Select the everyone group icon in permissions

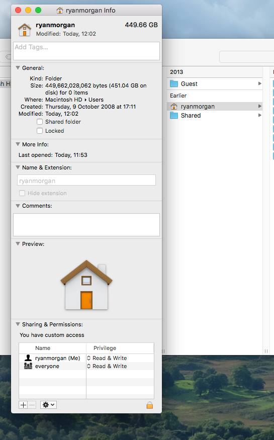pos(28,366)
